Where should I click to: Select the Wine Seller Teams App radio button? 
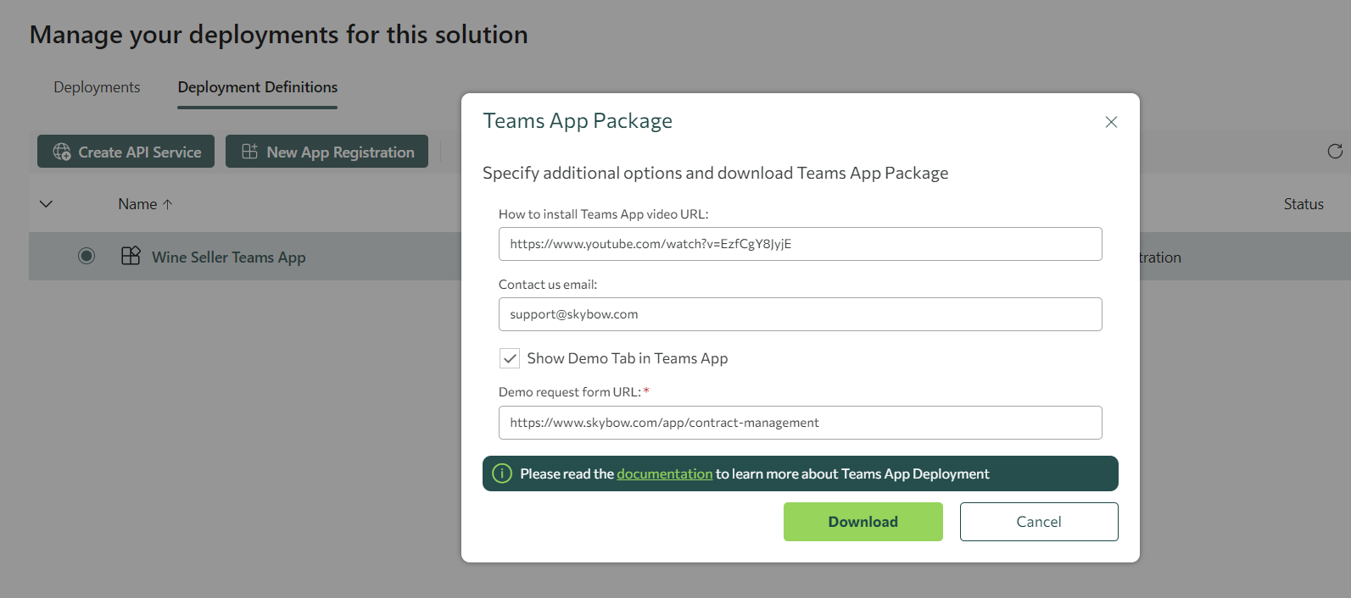pyautogui.click(x=87, y=256)
